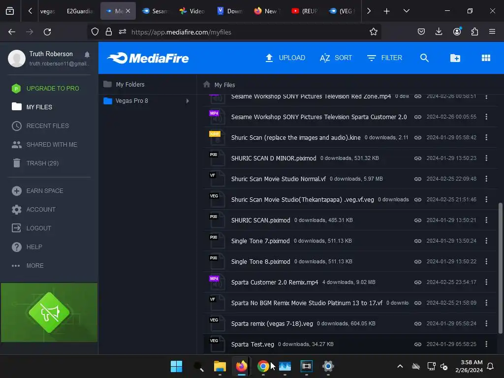This screenshot has width=504, height=378.
Task: Open RECENT FILES in sidebar
Action: click(40, 126)
